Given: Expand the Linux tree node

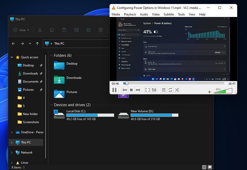Looking at the screenshot, I should point(12,163).
